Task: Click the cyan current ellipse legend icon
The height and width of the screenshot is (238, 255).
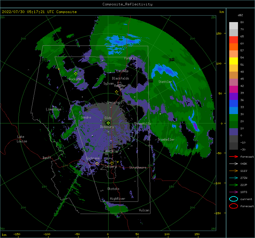Action: click(x=233, y=199)
